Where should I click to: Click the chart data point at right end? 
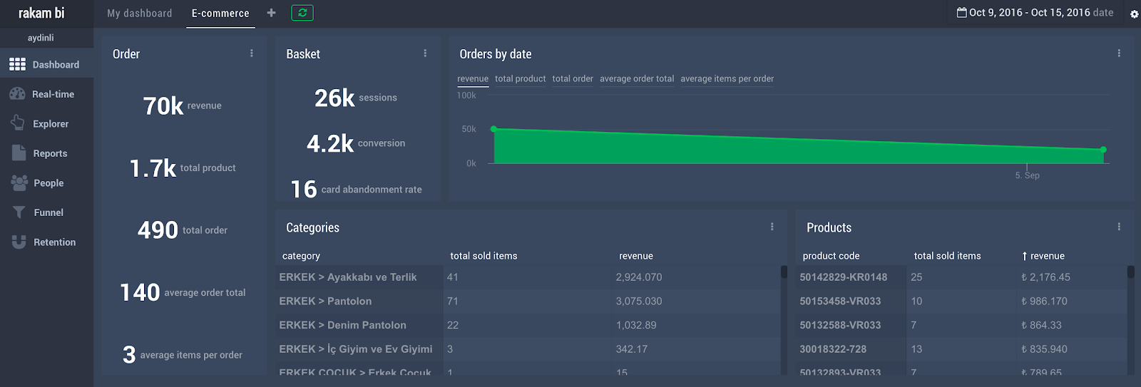pos(1103,150)
